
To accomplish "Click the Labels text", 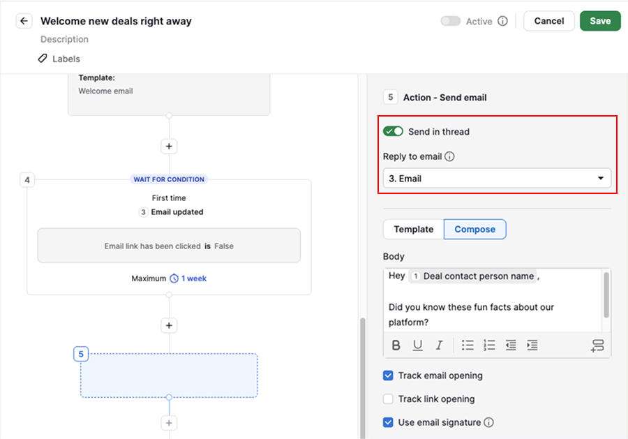I will coord(66,59).
